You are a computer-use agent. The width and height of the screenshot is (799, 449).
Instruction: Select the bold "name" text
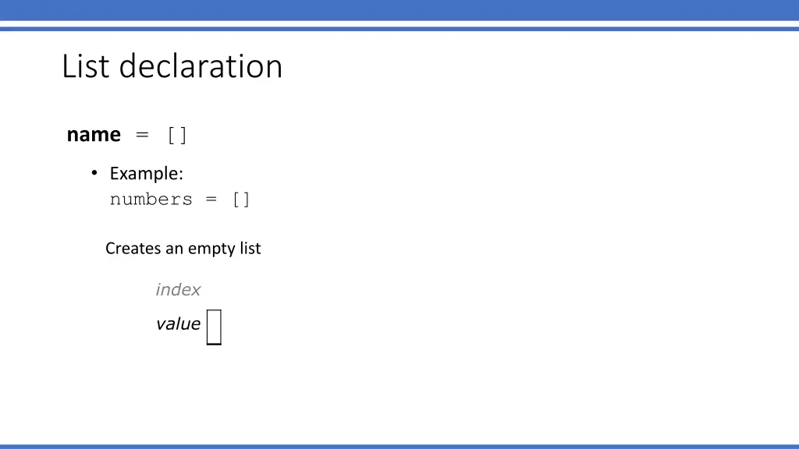point(94,135)
